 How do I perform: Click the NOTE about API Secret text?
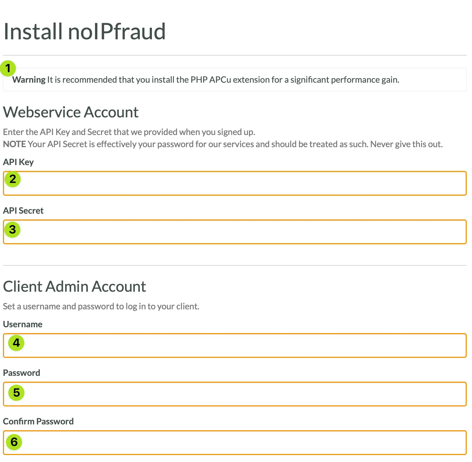223,144
